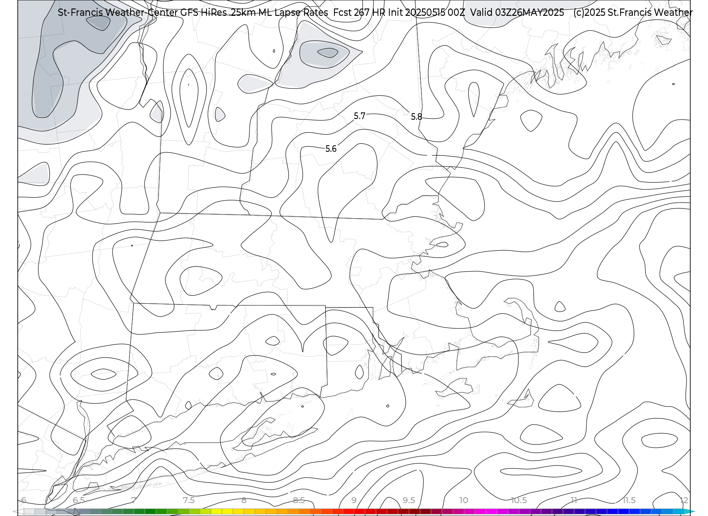Viewport: 708px width, 516px height.
Task: Click the 'Valid 03Z26MAY2025' time text
Action: [517, 13]
